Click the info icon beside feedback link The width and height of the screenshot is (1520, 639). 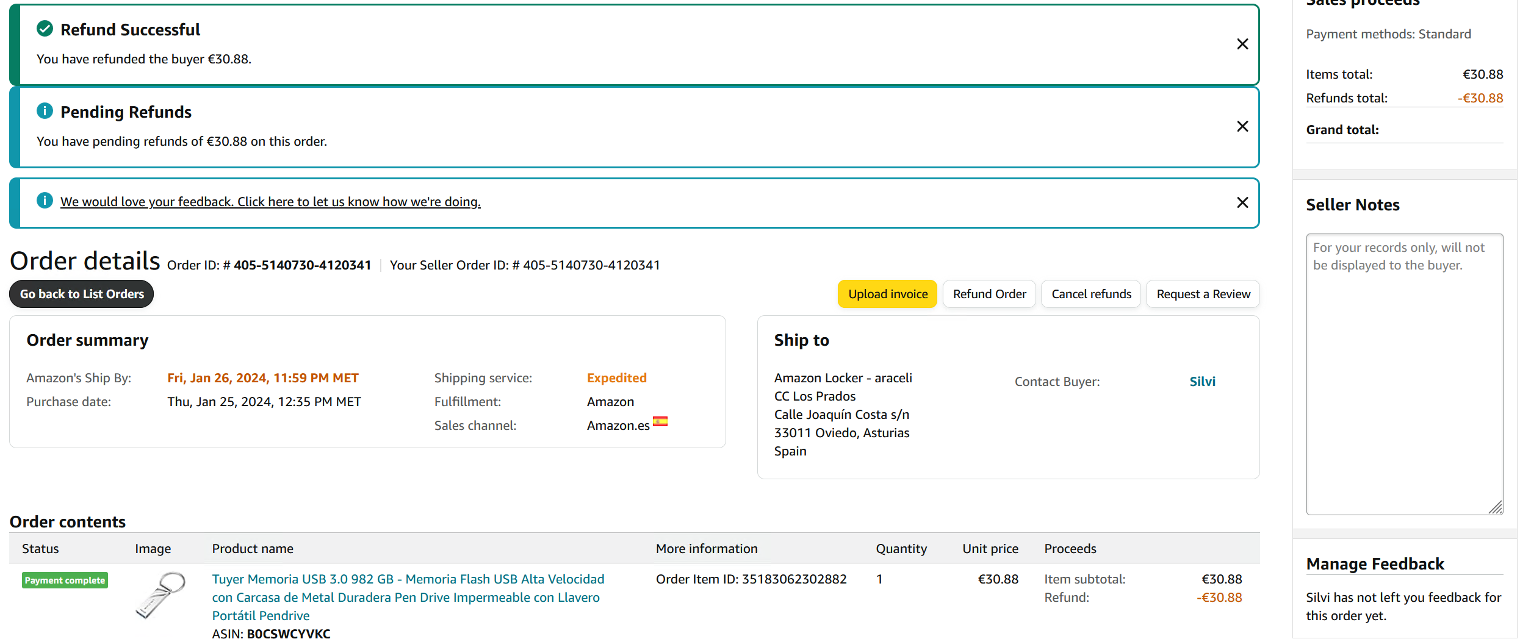point(45,201)
